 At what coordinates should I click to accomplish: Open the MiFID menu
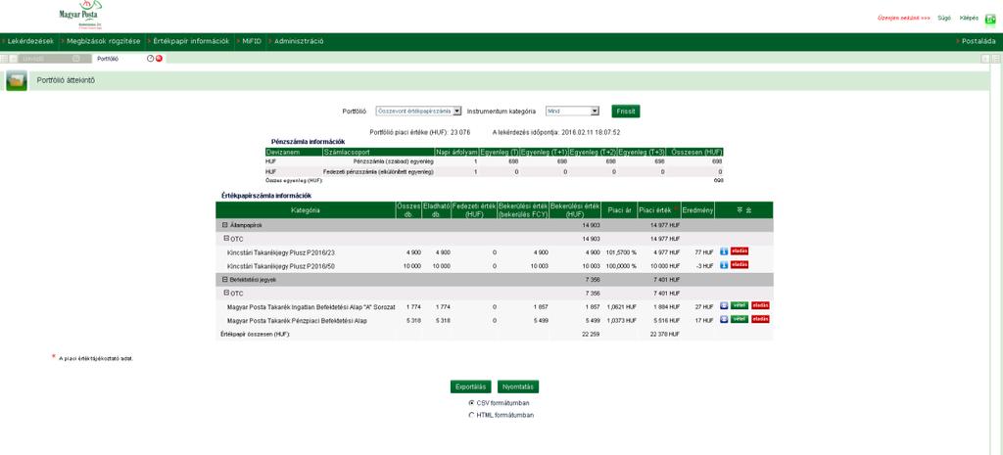(252, 41)
